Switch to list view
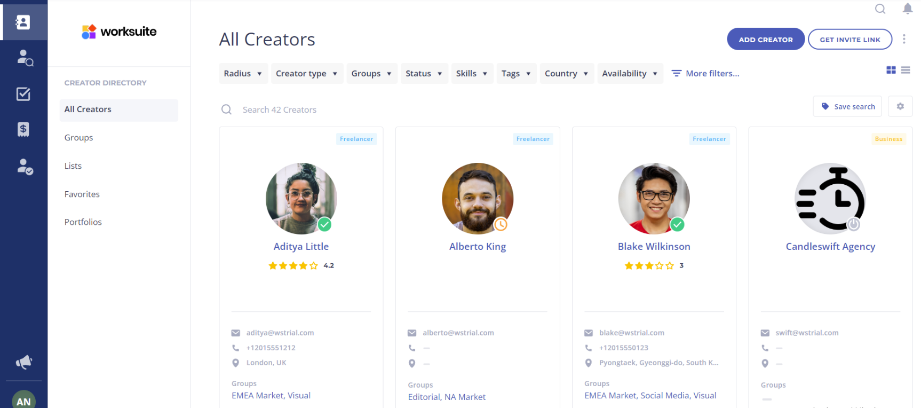This screenshot has height=408, width=921. (x=906, y=70)
